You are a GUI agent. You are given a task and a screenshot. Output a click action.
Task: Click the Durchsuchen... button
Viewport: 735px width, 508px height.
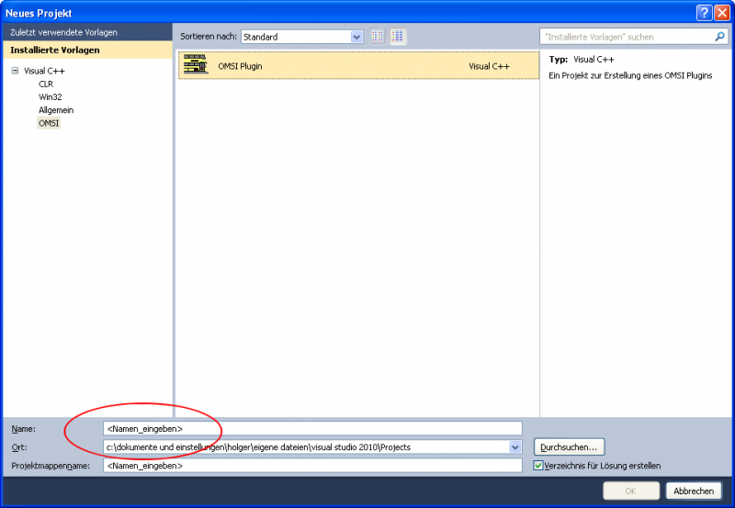pos(569,447)
